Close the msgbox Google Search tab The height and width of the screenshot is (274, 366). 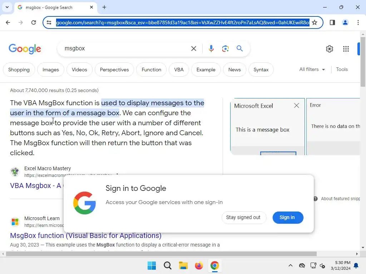pyautogui.click(x=91, y=7)
